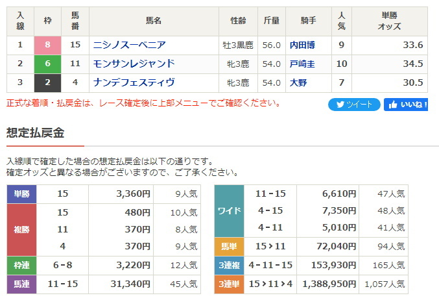Open jockey link 内田博
Viewport: 439px width, 300px height.
tap(302, 45)
